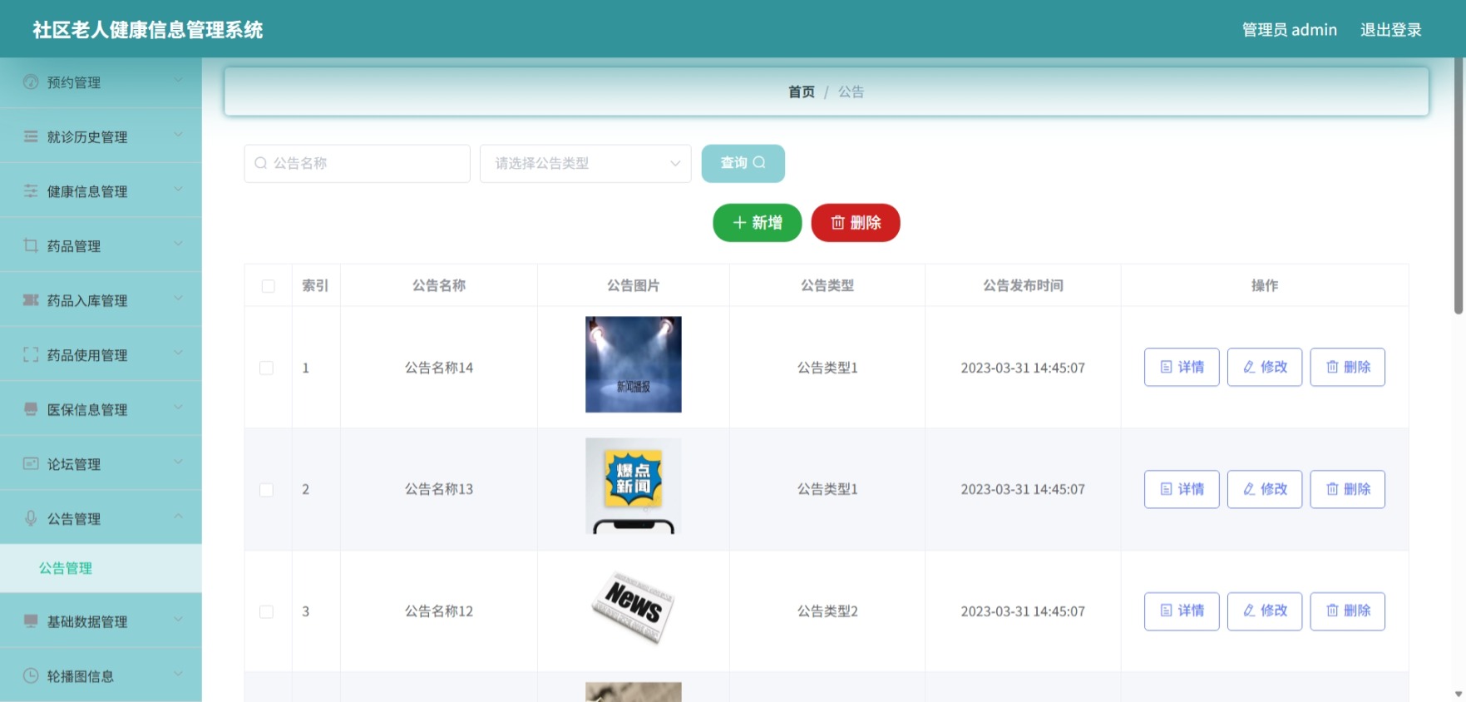Click the 详情 document icon for 公告名称13
1466x702 pixels.
tap(1166, 489)
